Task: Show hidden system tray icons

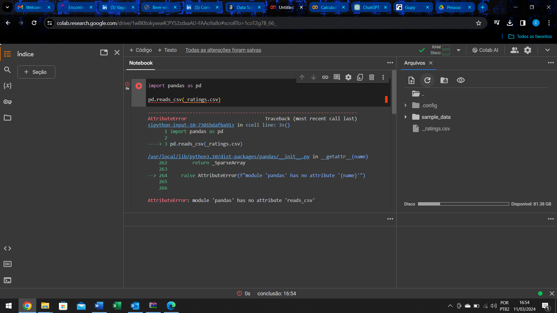Action: tap(450, 306)
